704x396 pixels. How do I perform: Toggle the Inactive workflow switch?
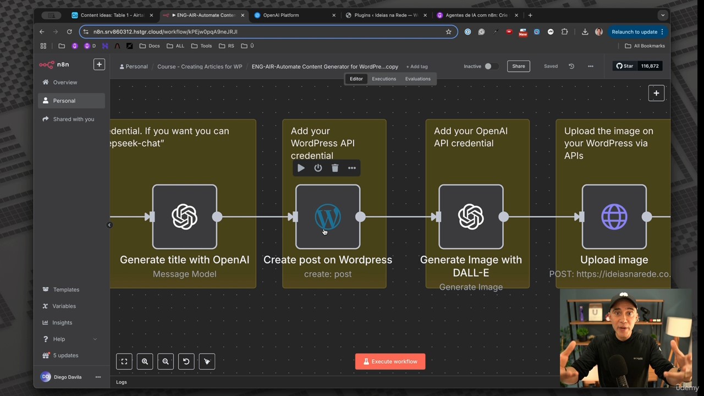coord(491,66)
